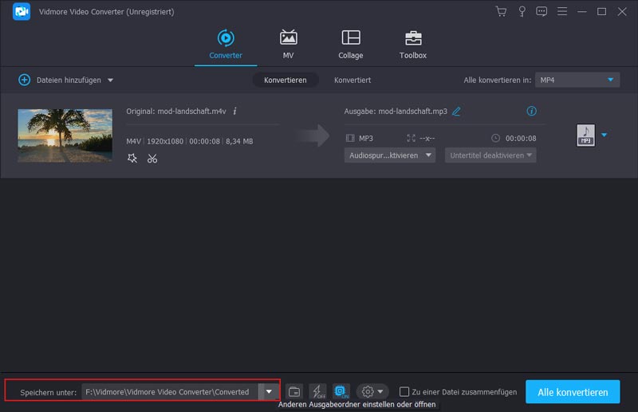This screenshot has width=638, height=412.
Task: Open the audio track dropdown
Action: [x=390, y=155]
